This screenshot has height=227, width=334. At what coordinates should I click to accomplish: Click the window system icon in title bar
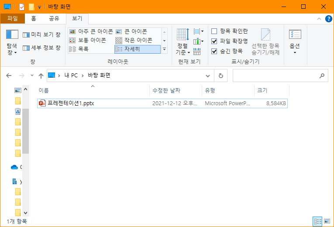tap(7, 7)
